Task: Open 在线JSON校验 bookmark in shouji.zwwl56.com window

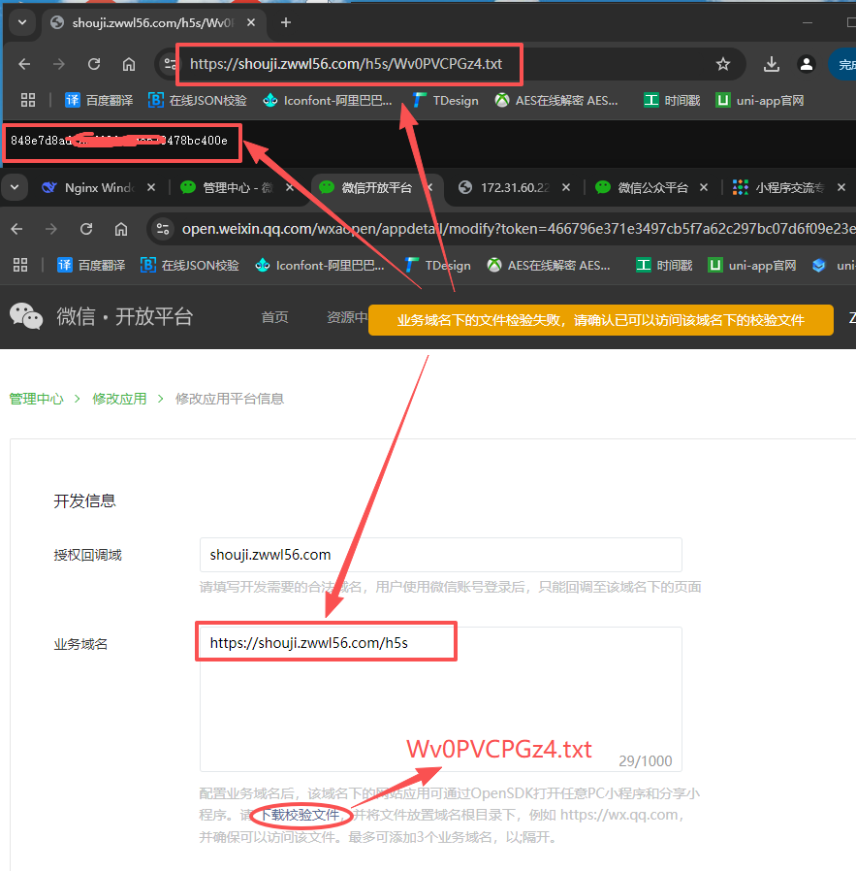Action: (198, 101)
